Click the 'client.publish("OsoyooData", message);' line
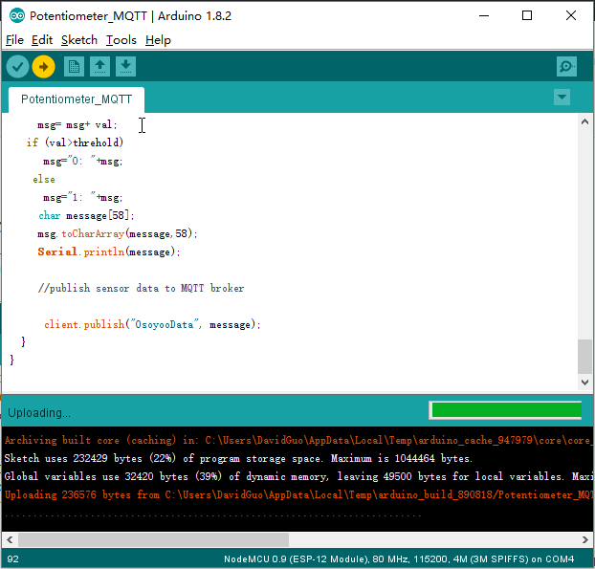This screenshot has width=595, height=569. [152, 325]
